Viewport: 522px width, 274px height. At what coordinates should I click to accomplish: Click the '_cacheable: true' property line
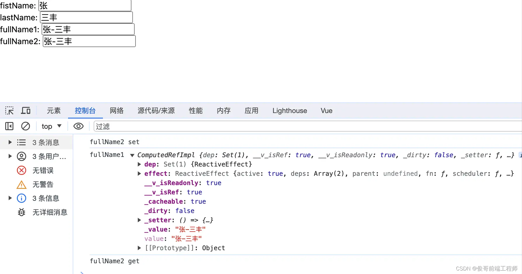175,201
